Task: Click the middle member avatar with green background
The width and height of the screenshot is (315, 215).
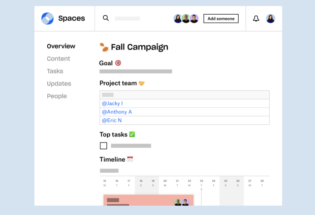Action: pos(186,19)
